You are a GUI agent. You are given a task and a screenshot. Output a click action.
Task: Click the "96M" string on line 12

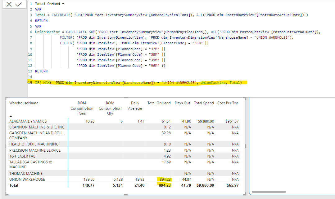[154, 66]
